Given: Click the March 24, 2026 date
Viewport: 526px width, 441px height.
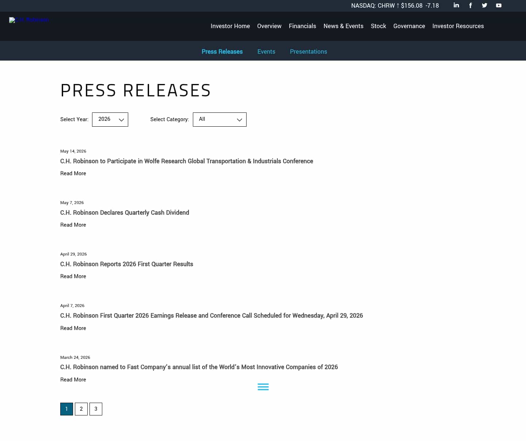Looking at the screenshot, I should point(75,357).
